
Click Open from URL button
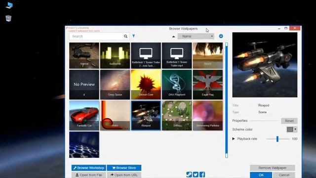tap(124, 175)
